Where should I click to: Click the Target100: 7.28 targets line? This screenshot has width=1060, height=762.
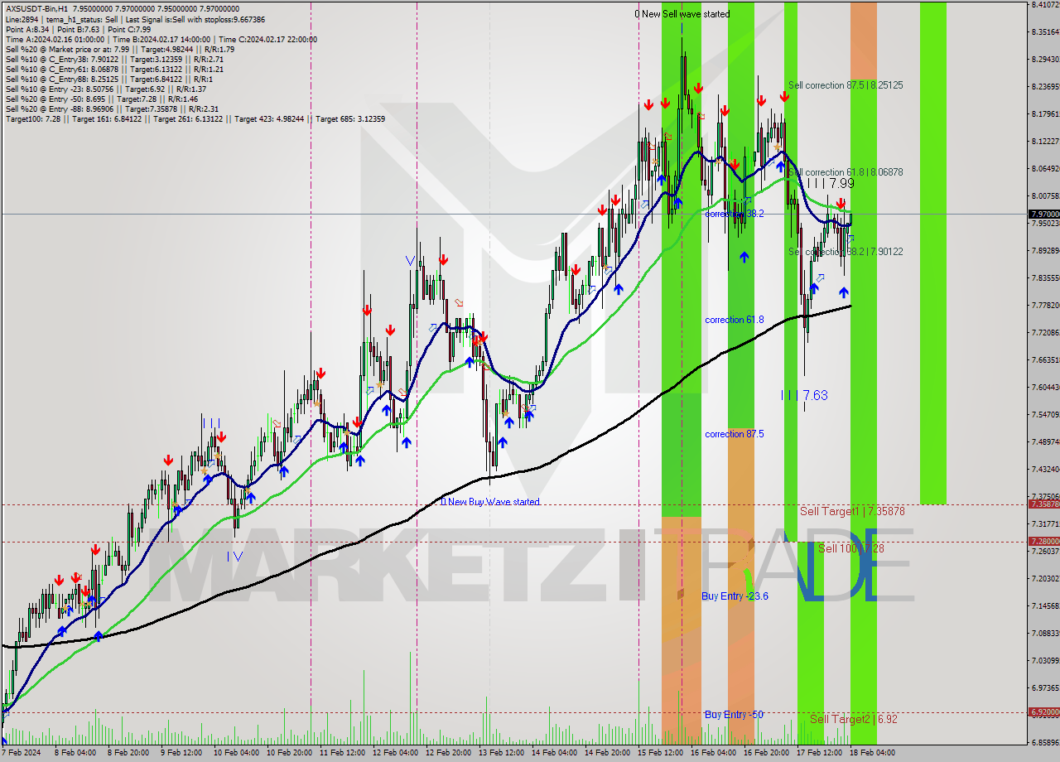195,118
